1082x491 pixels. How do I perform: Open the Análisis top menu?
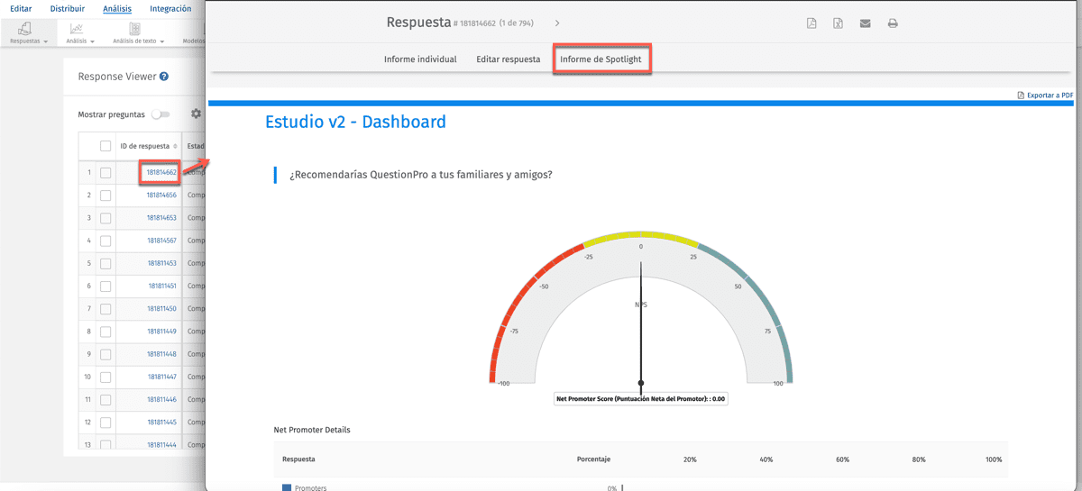pyautogui.click(x=117, y=8)
